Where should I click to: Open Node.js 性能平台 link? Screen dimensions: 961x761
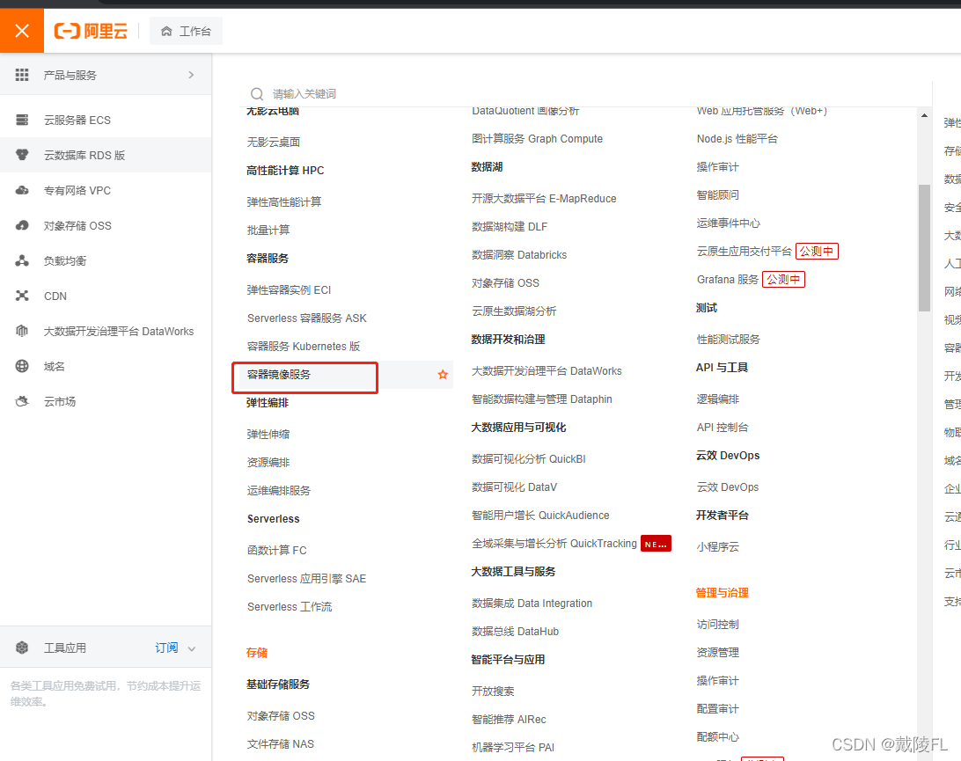[737, 138]
